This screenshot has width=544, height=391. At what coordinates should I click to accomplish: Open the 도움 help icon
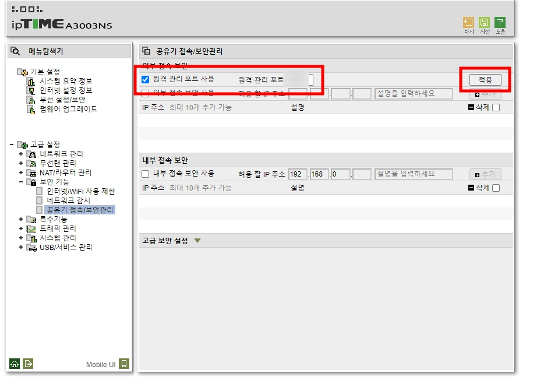coord(500,23)
